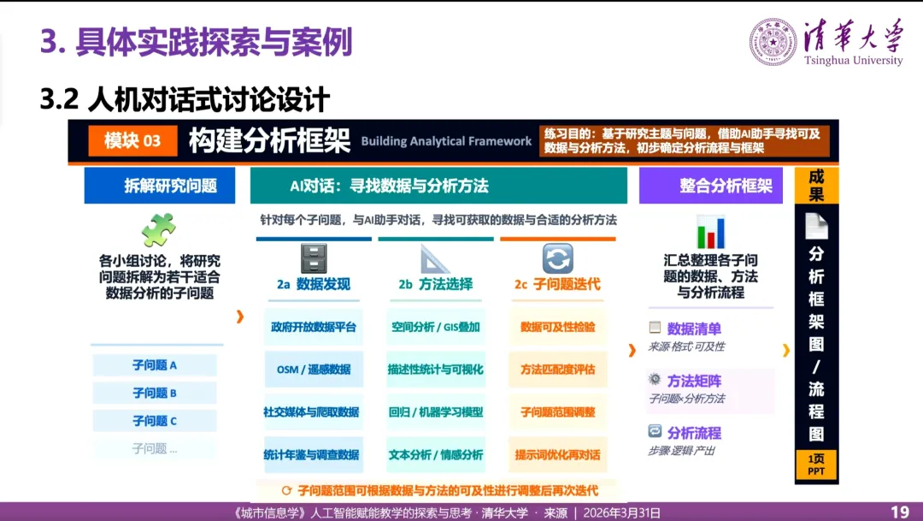Viewport: 923px width, 521px height.
Task: Click the blue refresh icon above 2c 子问题迭代
Action: coord(557,258)
